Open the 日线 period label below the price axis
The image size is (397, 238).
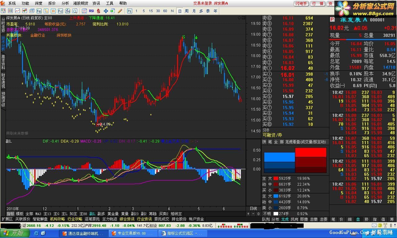pos(253,209)
